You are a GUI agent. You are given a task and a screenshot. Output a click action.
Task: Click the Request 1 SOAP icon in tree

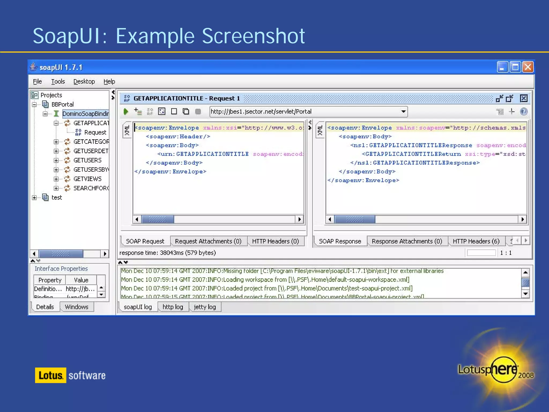[78, 132]
